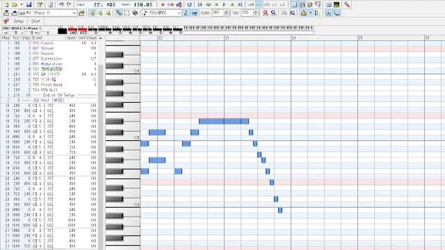This screenshot has height=250, width=445.
Task: Create a new file with the blank page icon
Action: pyautogui.click(x=6, y=5)
